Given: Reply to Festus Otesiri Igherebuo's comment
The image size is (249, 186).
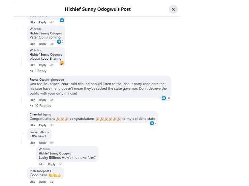Looking at the screenshot, I should click(x=42, y=100).
